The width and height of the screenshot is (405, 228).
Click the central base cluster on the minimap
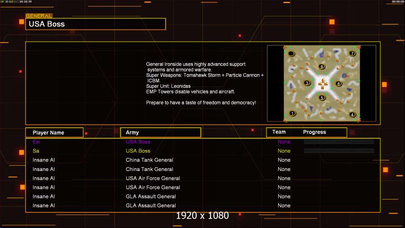[322, 84]
